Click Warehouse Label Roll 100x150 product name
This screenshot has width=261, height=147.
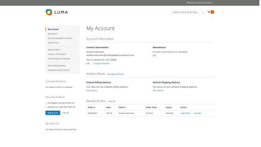[62, 107]
